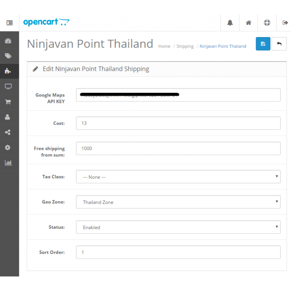Viewport: 291px width, 291px height.
Task: View notifications via the bell icon
Action: (230, 23)
